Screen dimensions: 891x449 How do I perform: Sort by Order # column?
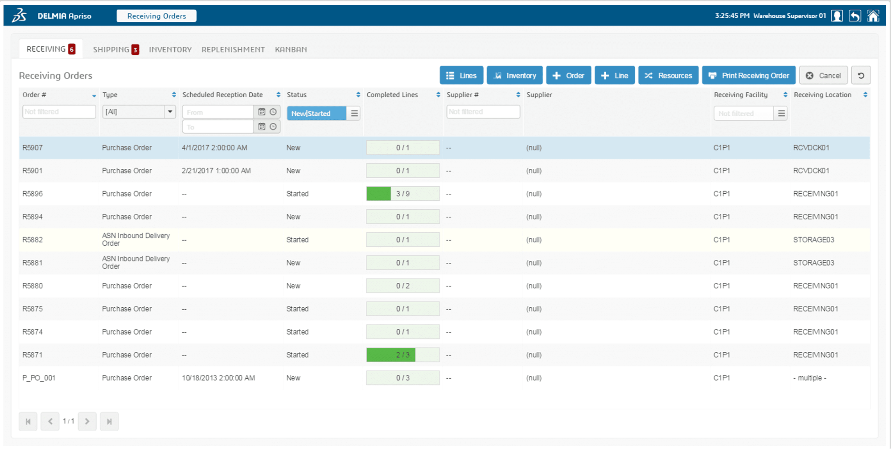(94, 95)
